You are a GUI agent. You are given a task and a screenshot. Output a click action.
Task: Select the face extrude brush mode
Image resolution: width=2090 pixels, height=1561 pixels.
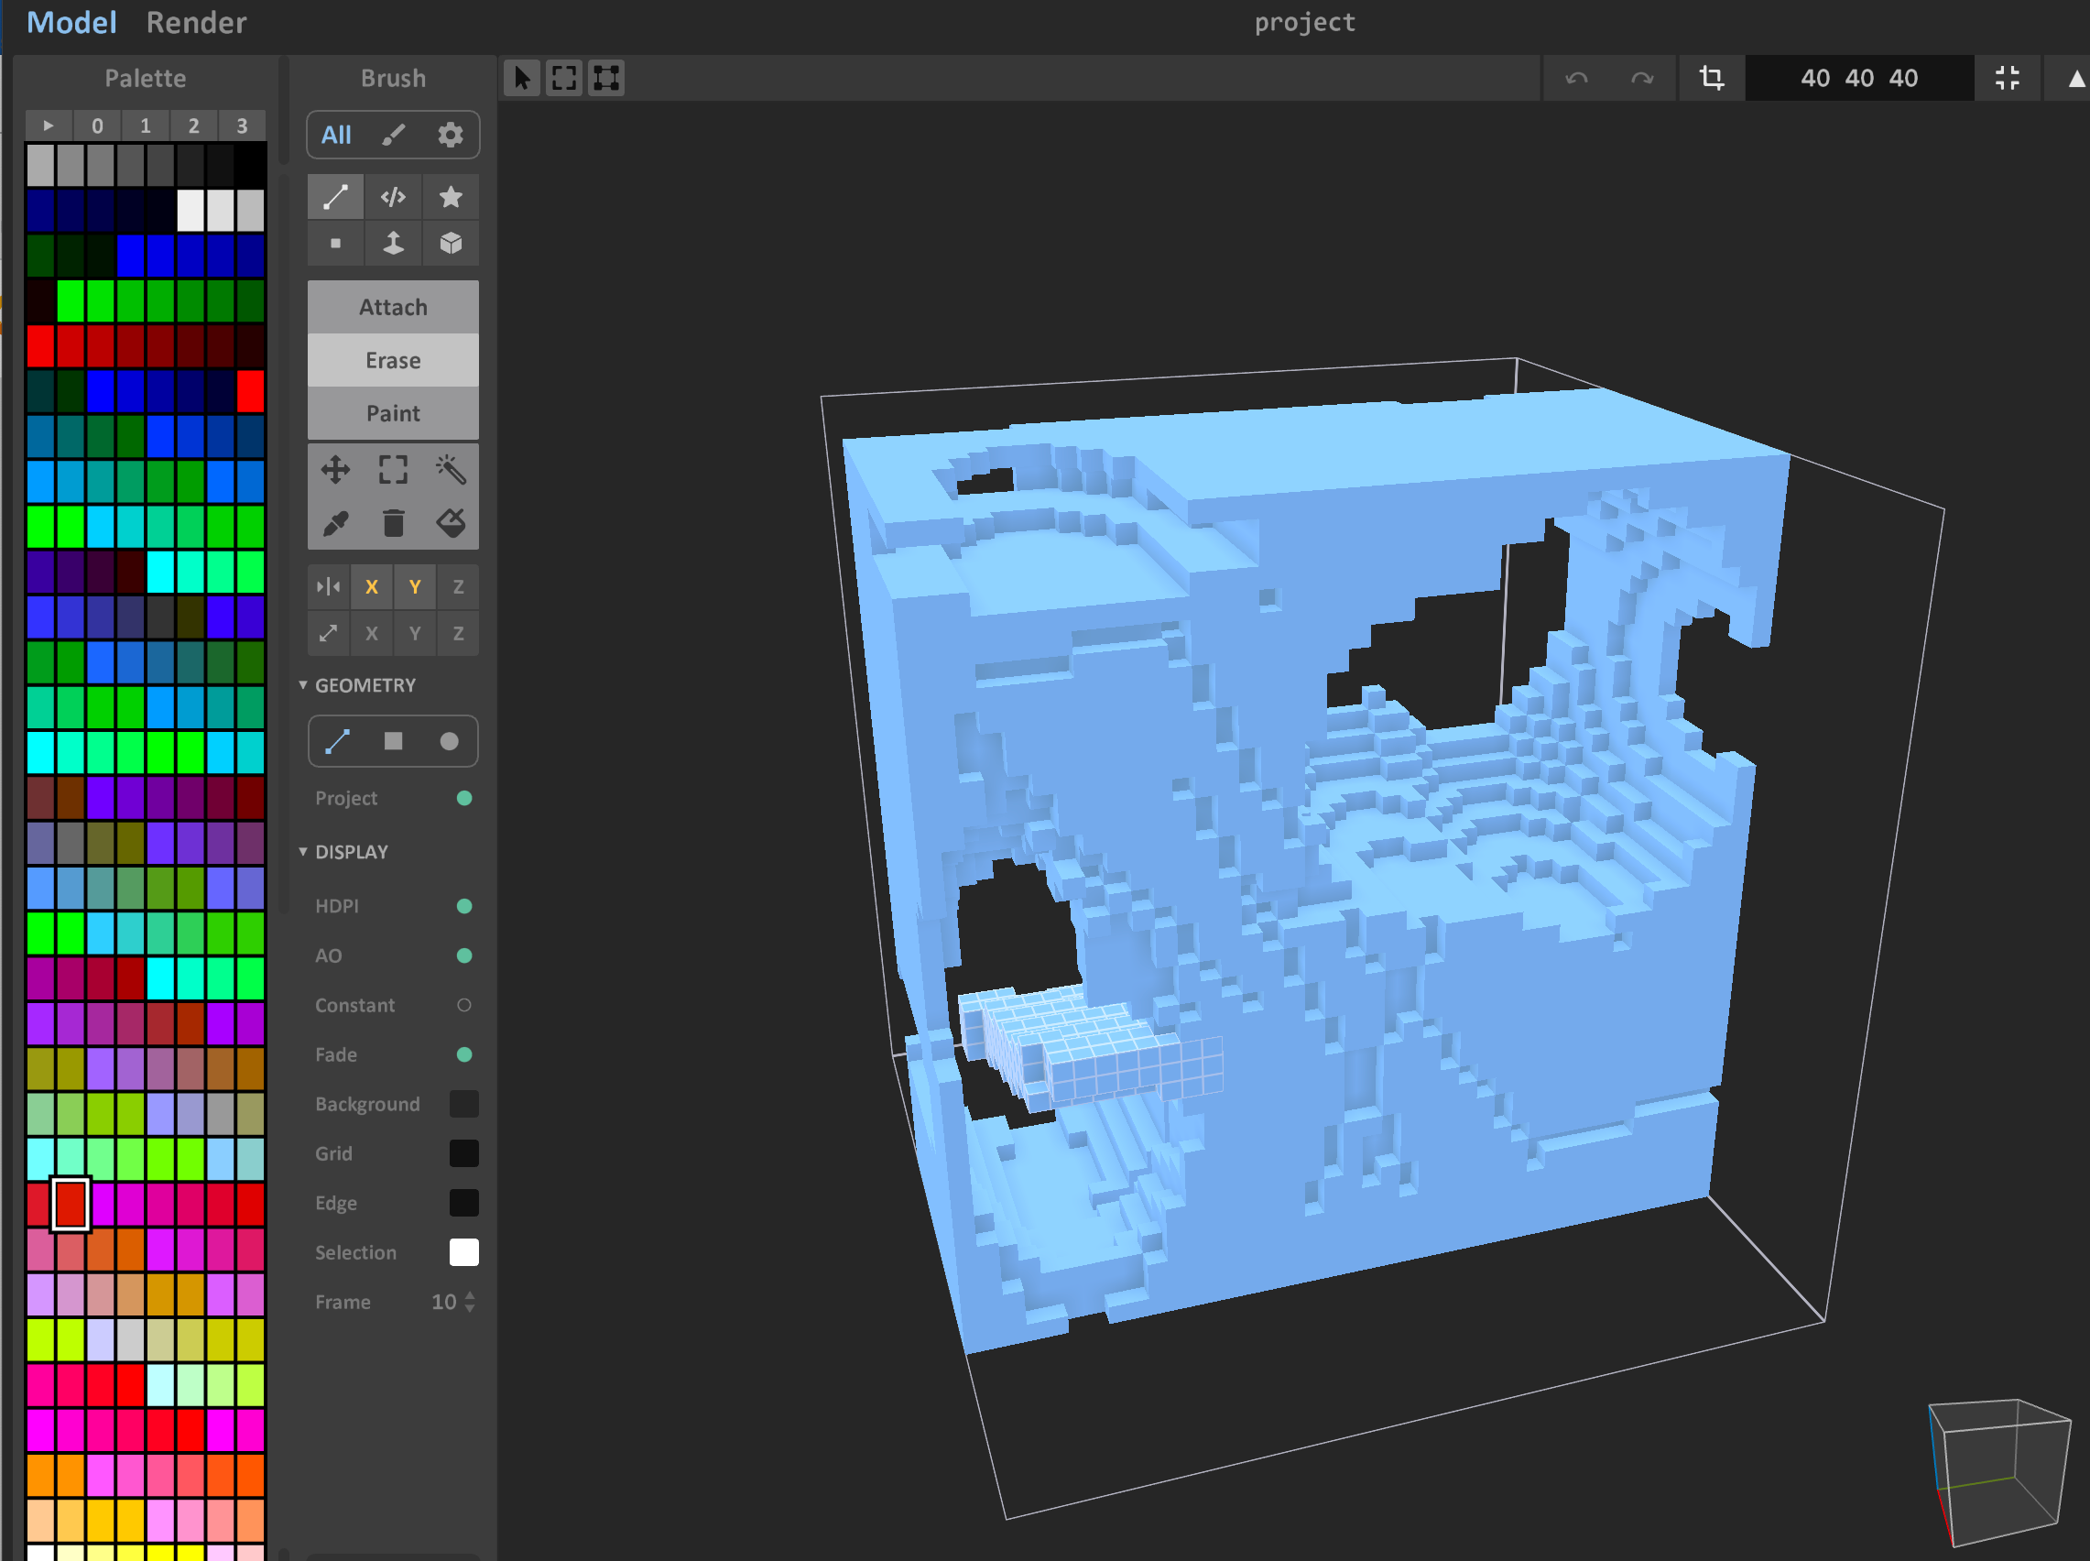coord(393,244)
